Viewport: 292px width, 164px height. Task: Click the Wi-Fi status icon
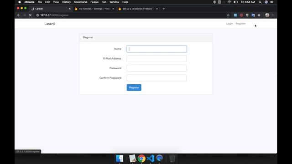[x=229, y=2]
